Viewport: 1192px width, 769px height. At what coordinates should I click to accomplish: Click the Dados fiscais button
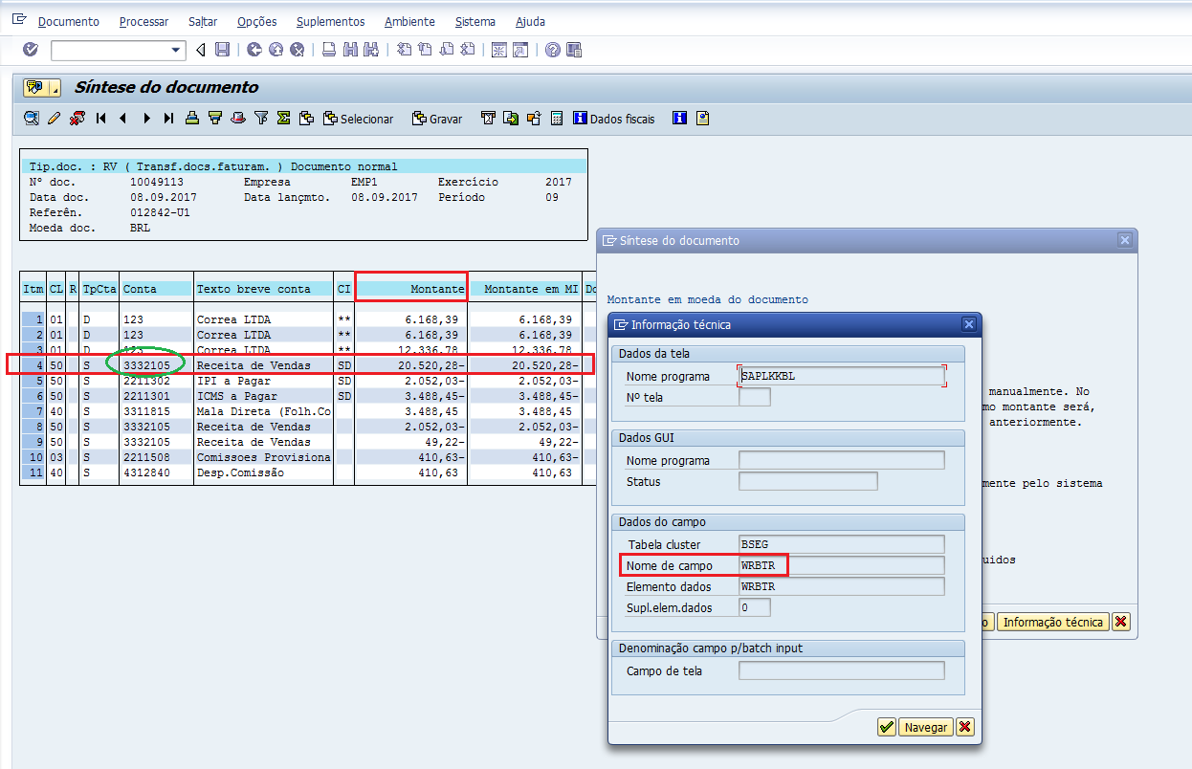(x=614, y=119)
